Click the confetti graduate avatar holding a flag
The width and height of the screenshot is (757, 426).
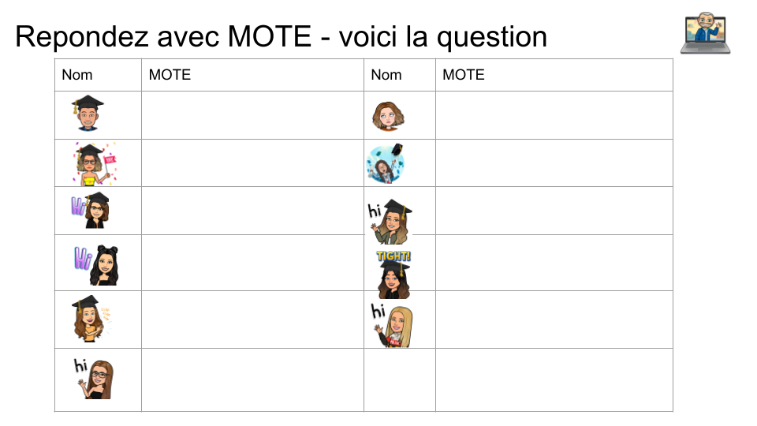pyautogui.click(x=94, y=163)
